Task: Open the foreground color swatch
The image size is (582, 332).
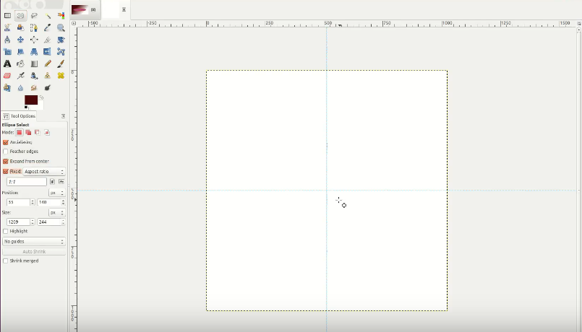Action: (31, 100)
